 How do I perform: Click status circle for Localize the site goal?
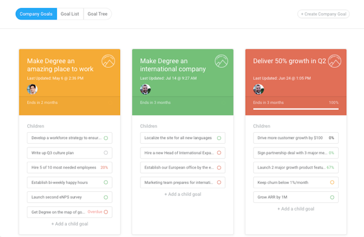click(x=219, y=138)
